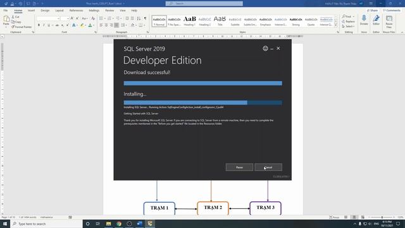Viewport: 405px width, 228px height.
Task: Open the font name dropdown
Action: tap(58, 18)
